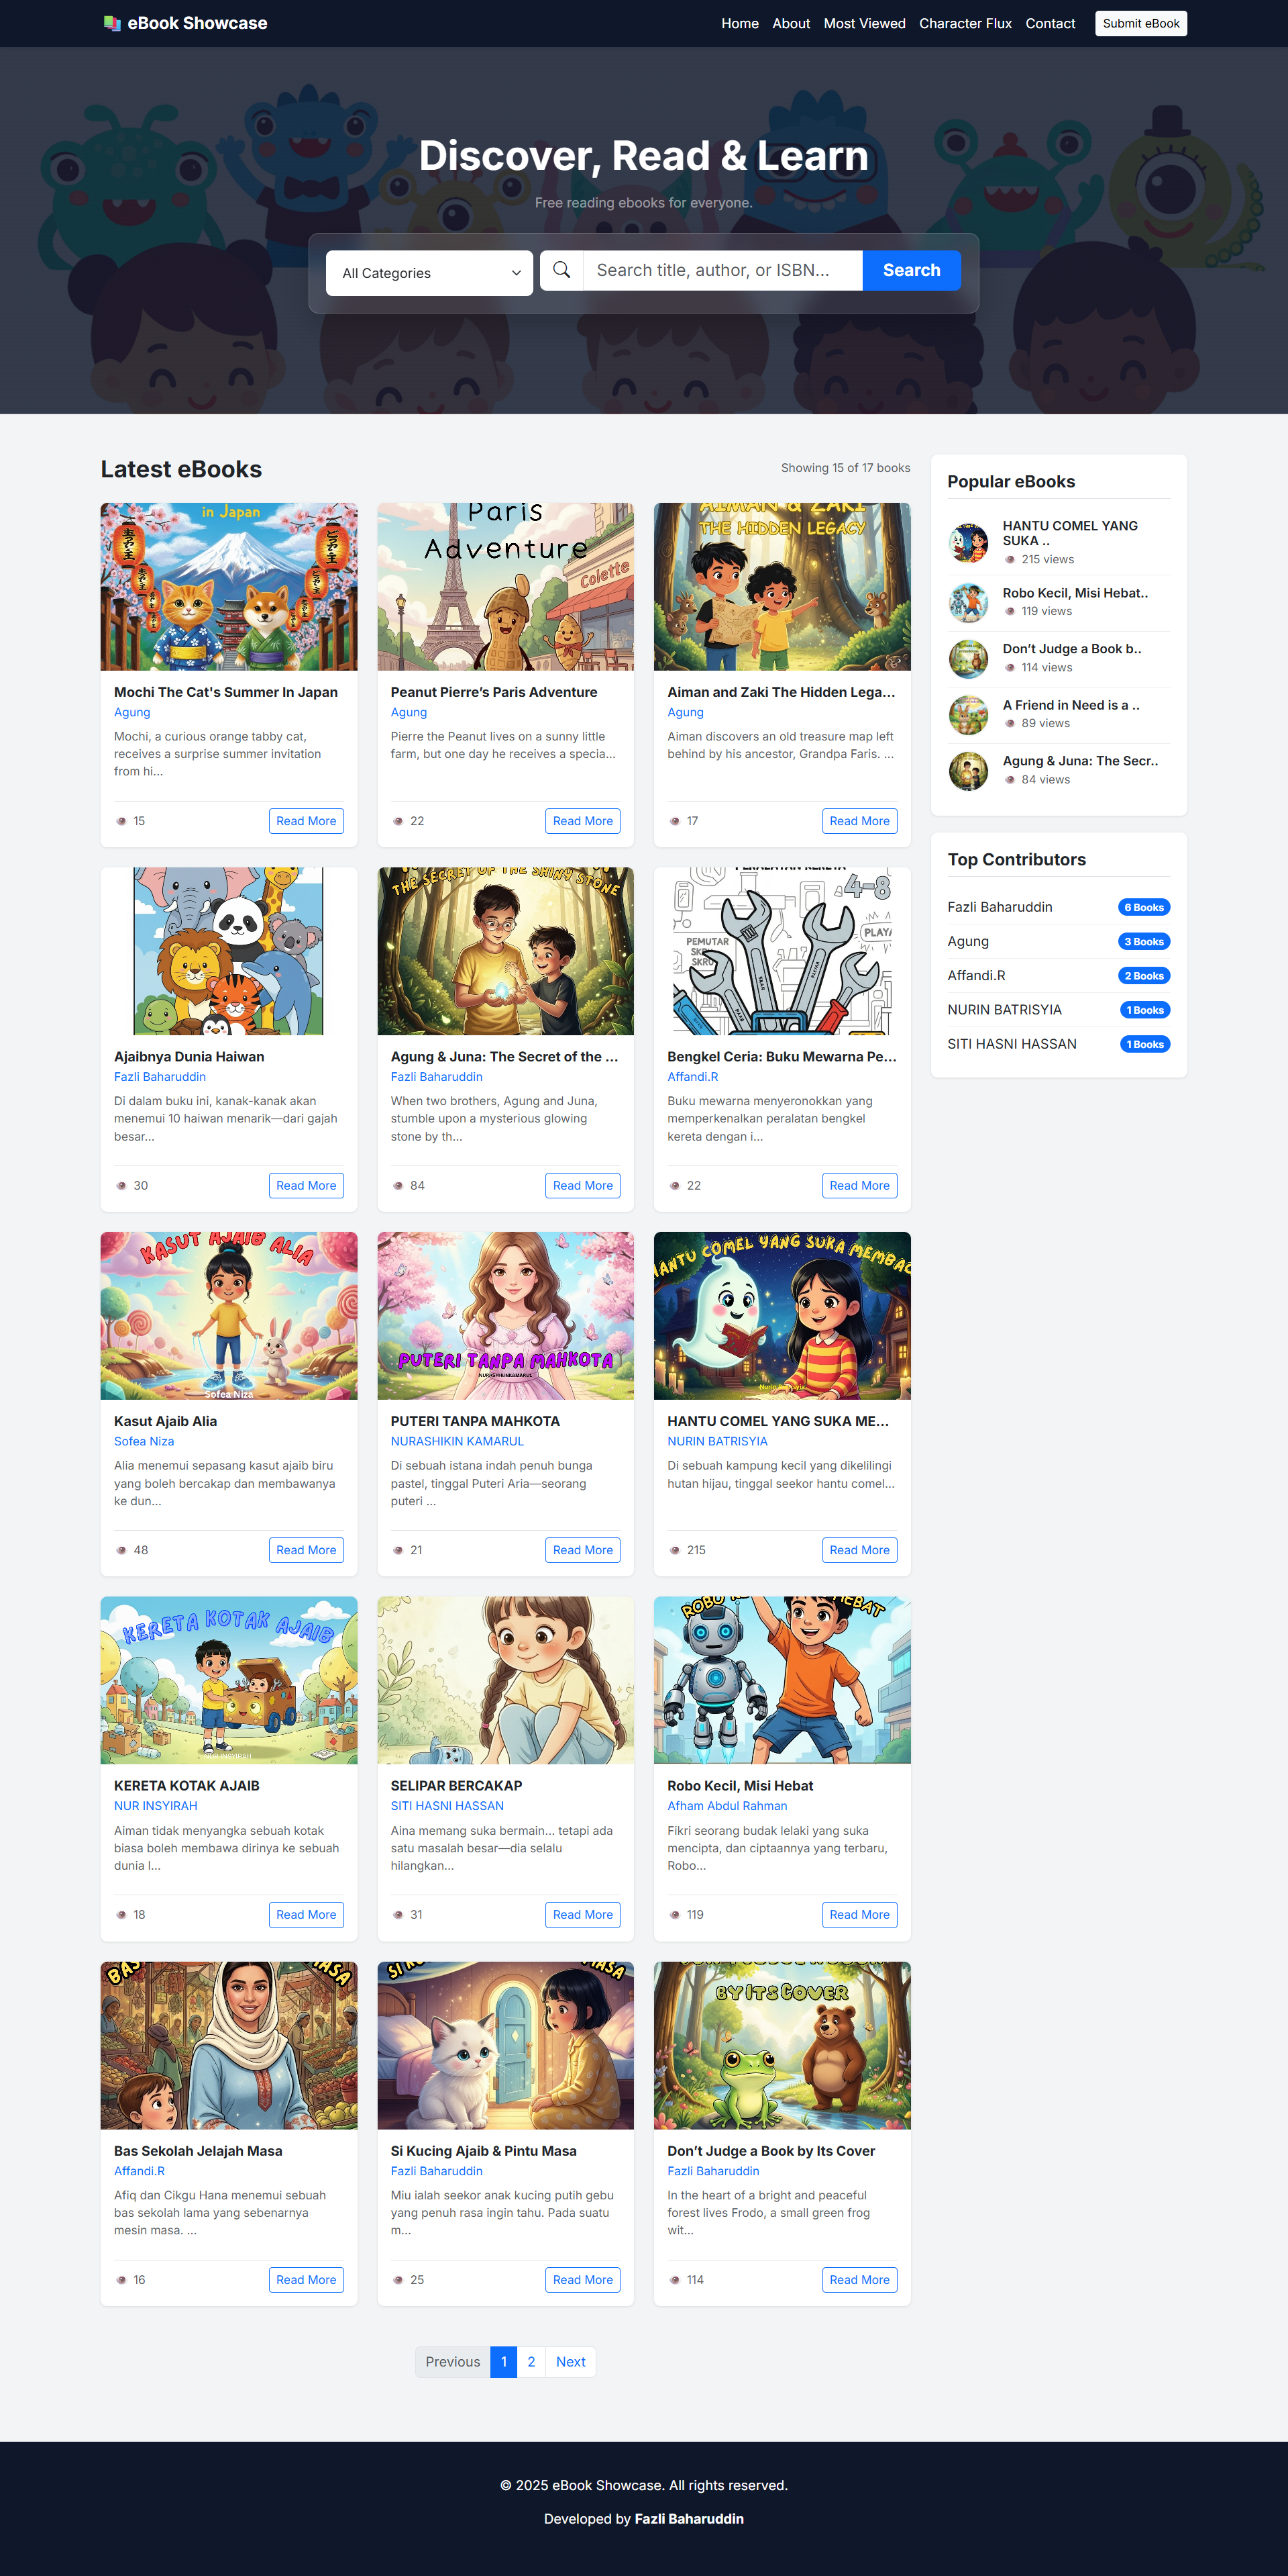
Task: Click the eye icon on the Bengkel Ceria card
Action: coord(676,1185)
